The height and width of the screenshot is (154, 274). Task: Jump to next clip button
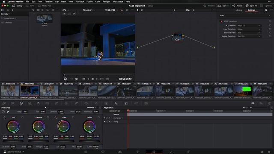[x=102, y=79]
